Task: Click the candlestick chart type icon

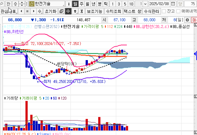Action: point(75,11)
